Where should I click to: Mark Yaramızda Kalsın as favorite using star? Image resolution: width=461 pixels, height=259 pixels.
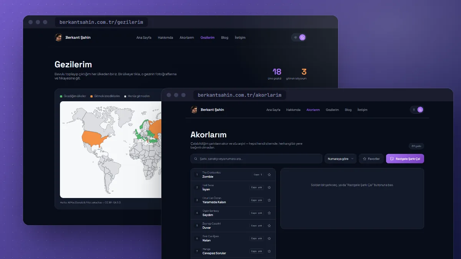click(x=269, y=200)
